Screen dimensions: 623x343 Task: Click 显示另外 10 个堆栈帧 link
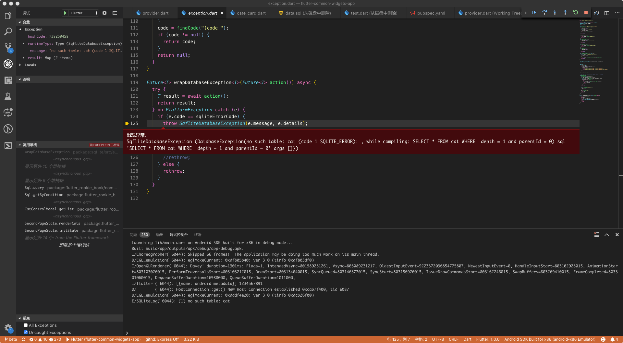45,166
